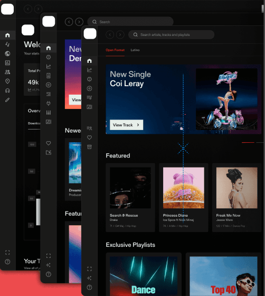Open Home in the middle window sidebar

click(x=49, y=48)
